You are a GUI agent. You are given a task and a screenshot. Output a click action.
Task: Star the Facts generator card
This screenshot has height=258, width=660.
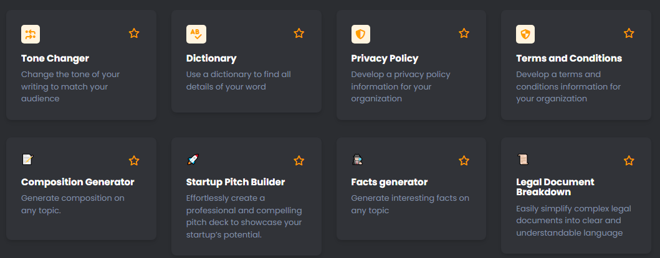click(464, 161)
